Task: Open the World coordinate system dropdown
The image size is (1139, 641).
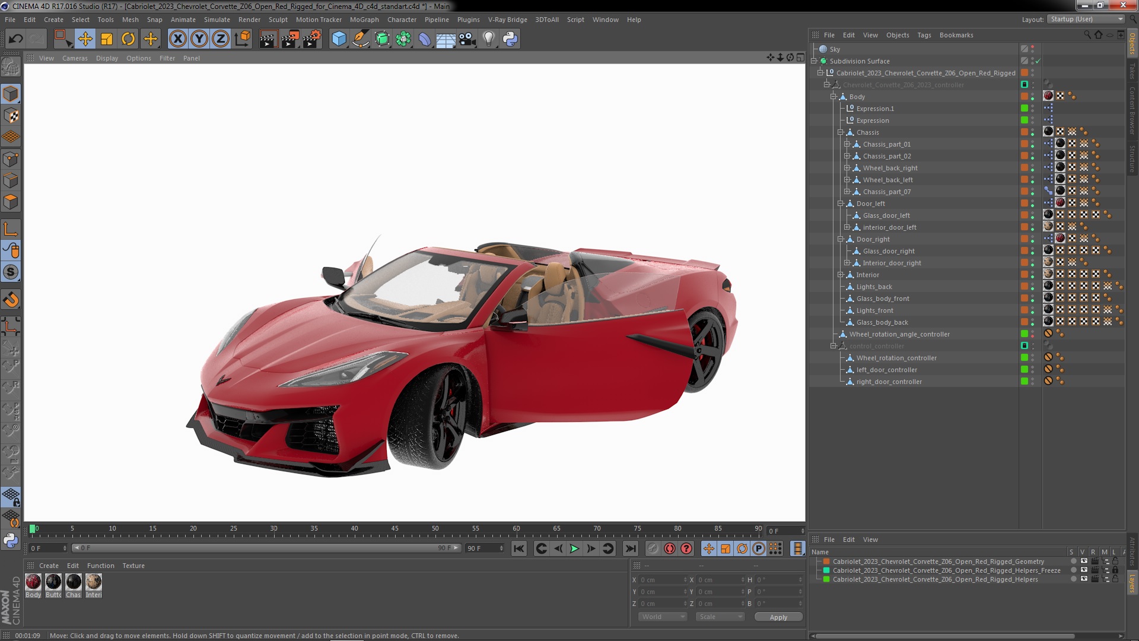Action: pos(663,617)
